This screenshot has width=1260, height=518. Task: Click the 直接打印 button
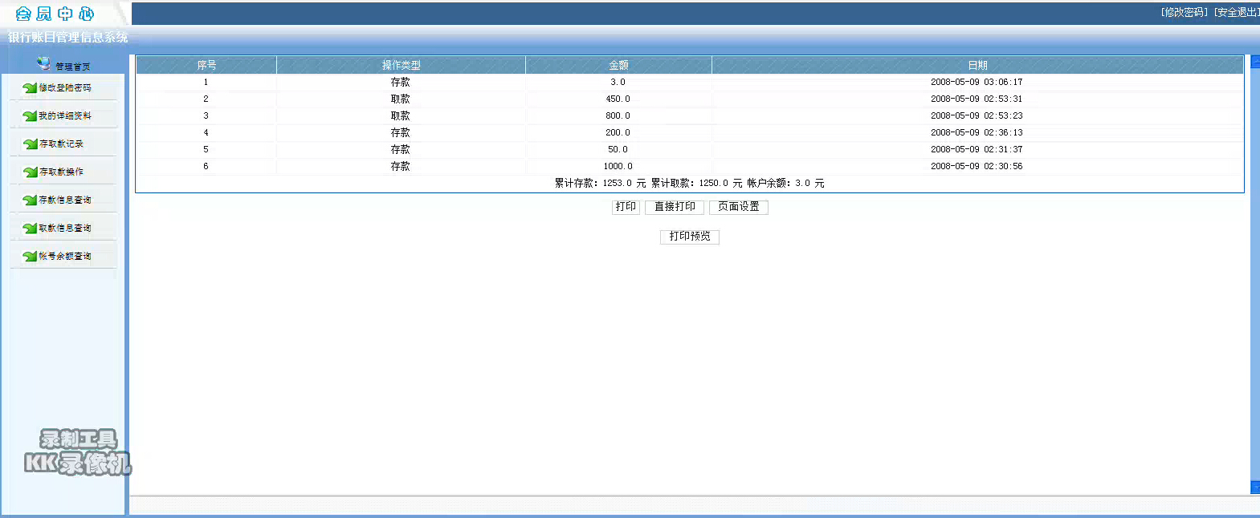coord(675,207)
